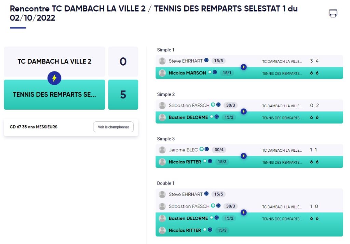Click the large lightning bolt between team names
350x244 pixels.
(x=54, y=78)
